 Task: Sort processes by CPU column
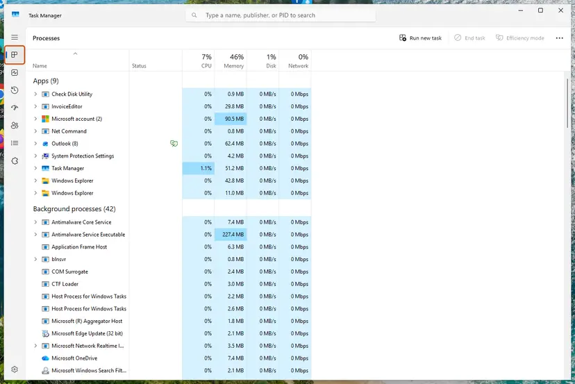[199, 60]
